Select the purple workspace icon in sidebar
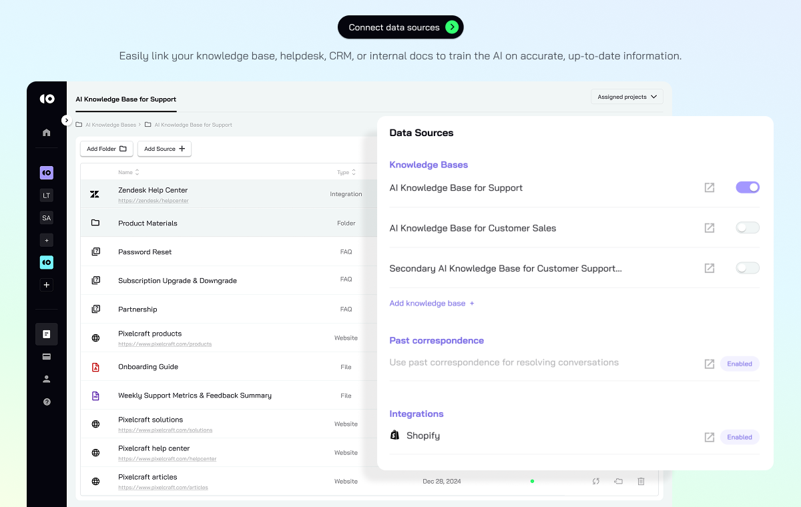801x507 pixels. click(47, 173)
